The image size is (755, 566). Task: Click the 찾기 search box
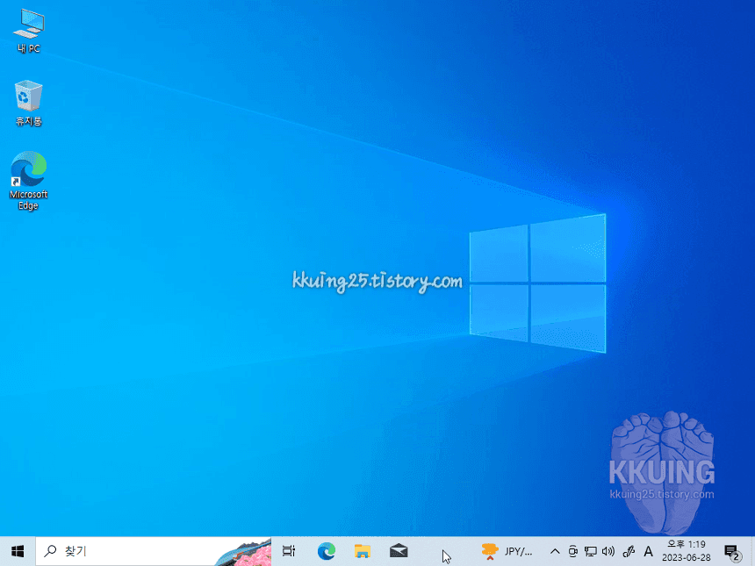tap(153, 551)
